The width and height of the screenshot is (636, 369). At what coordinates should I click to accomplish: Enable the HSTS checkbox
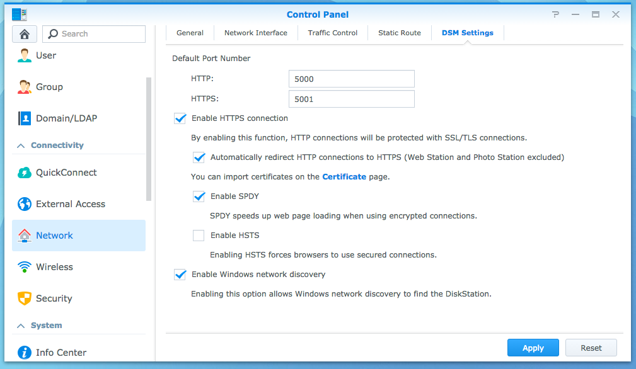point(199,236)
